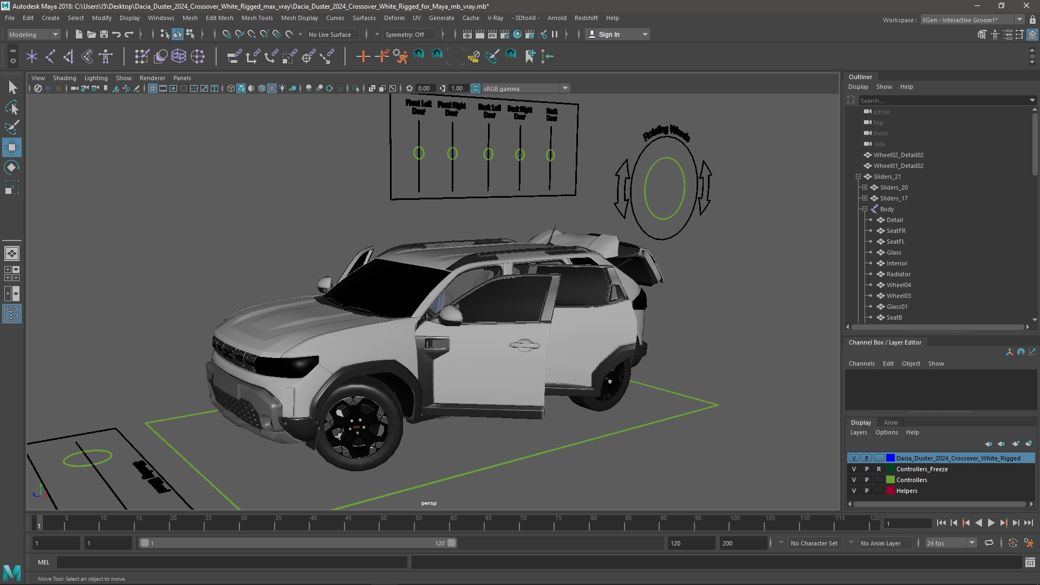Jump to start of playback range
This screenshot has width=1040, height=585.
(941, 523)
